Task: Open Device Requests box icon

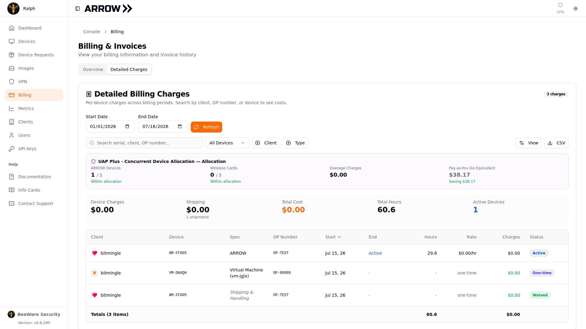Action: [x=12, y=55]
